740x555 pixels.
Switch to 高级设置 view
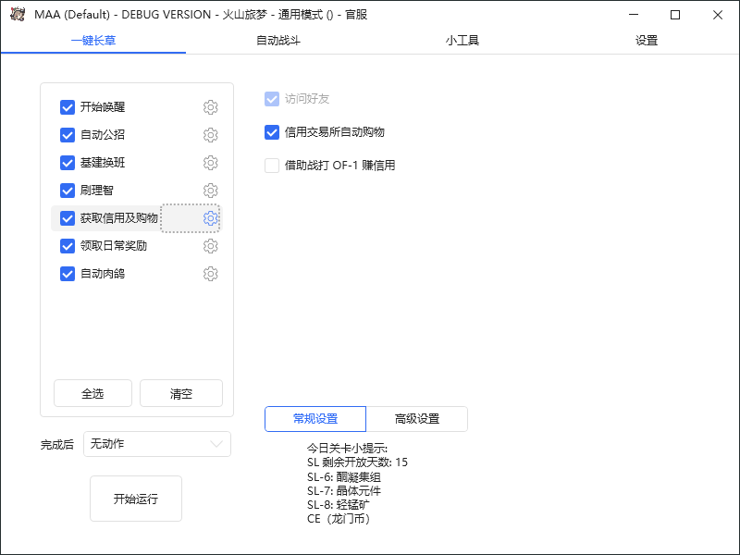(417, 418)
